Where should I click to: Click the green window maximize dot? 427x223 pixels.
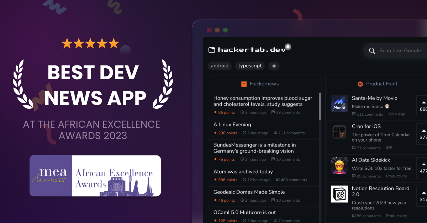pos(225,30)
